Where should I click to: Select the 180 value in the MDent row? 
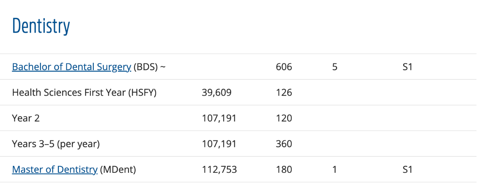284,169
